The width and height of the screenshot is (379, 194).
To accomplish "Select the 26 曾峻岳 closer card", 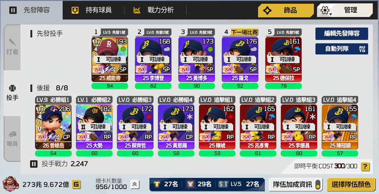I will [54, 127].
